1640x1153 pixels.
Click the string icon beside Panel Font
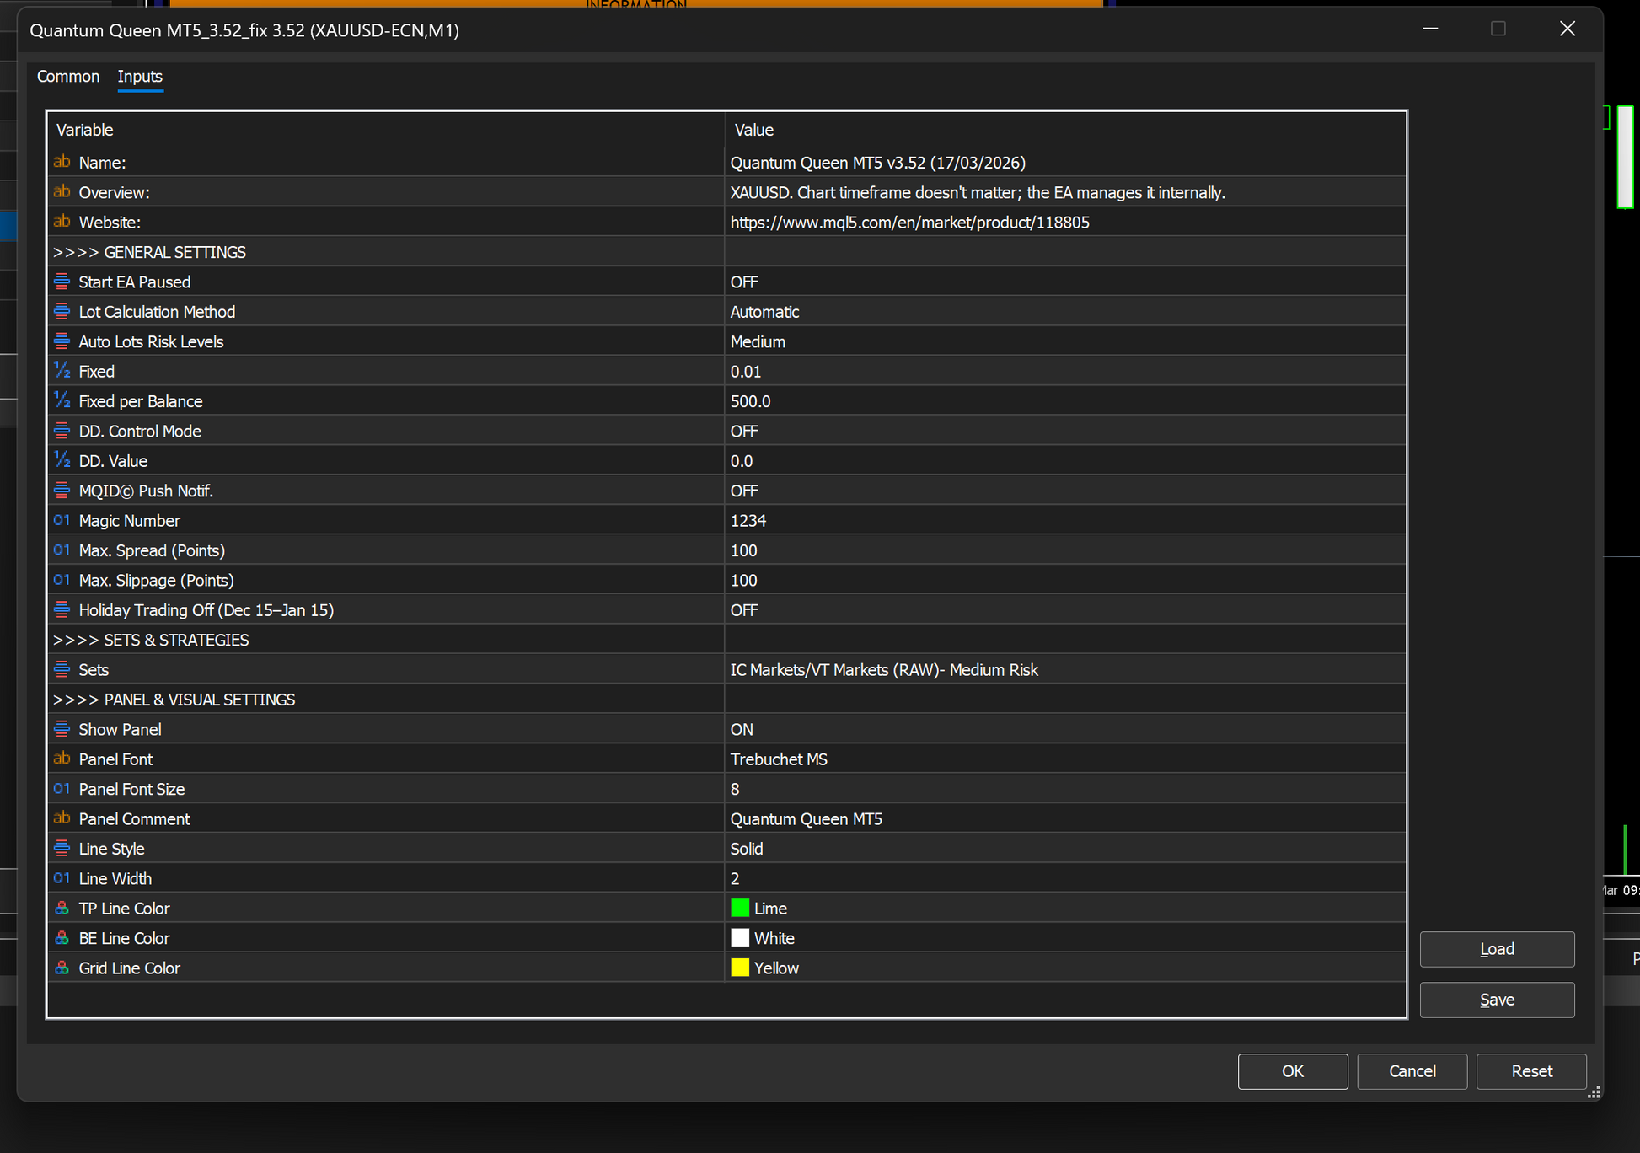(x=62, y=759)
